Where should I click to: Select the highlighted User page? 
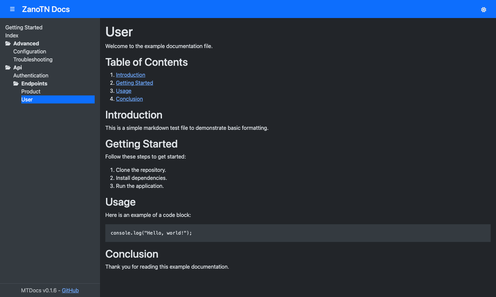coord(27,99)
